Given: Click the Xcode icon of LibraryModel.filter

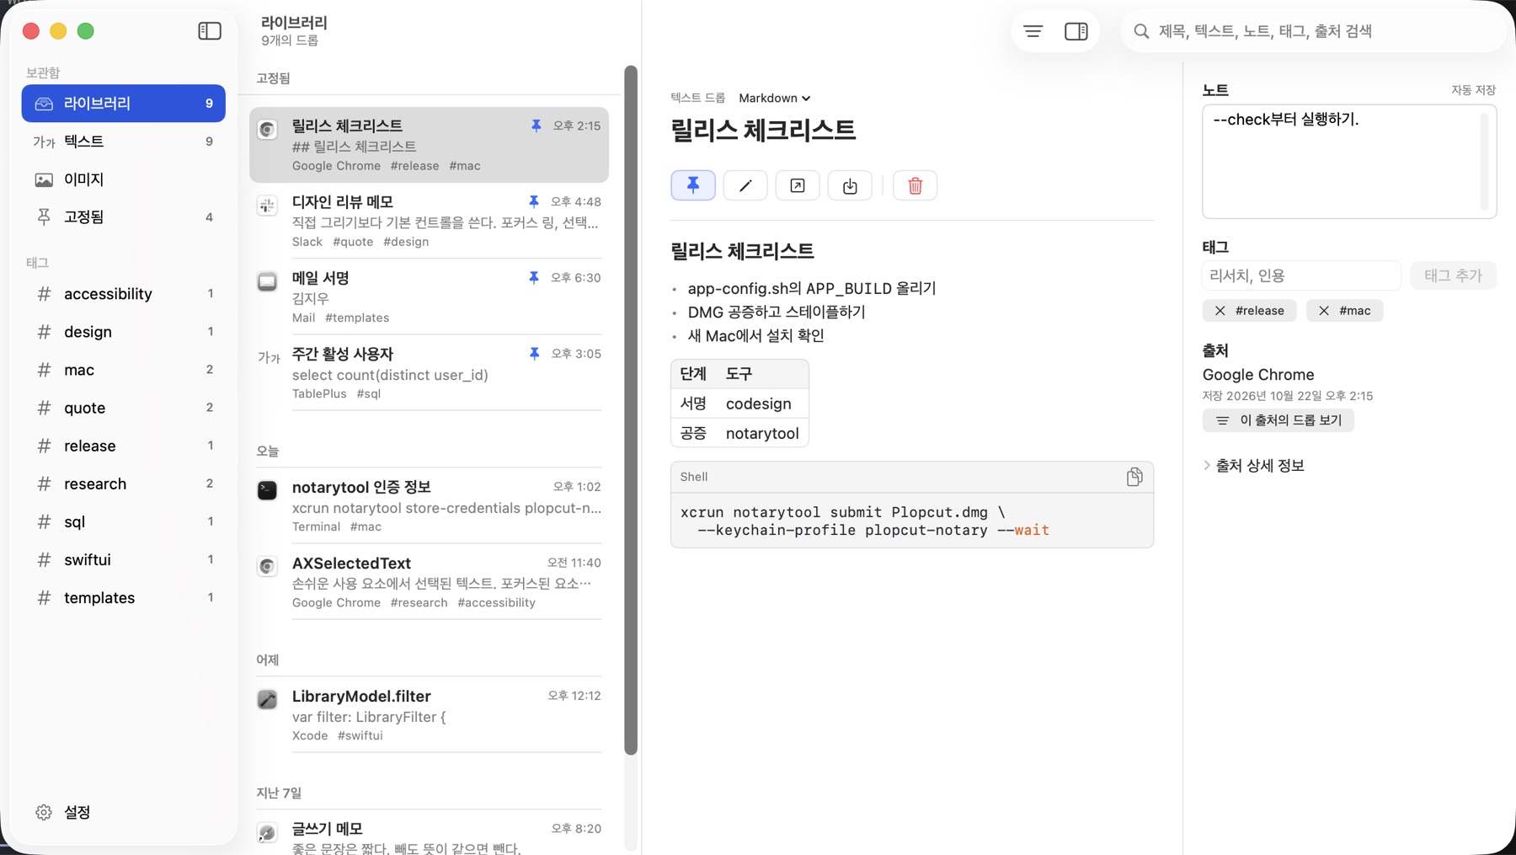Looking at the screenshot, I should (267, 699).
